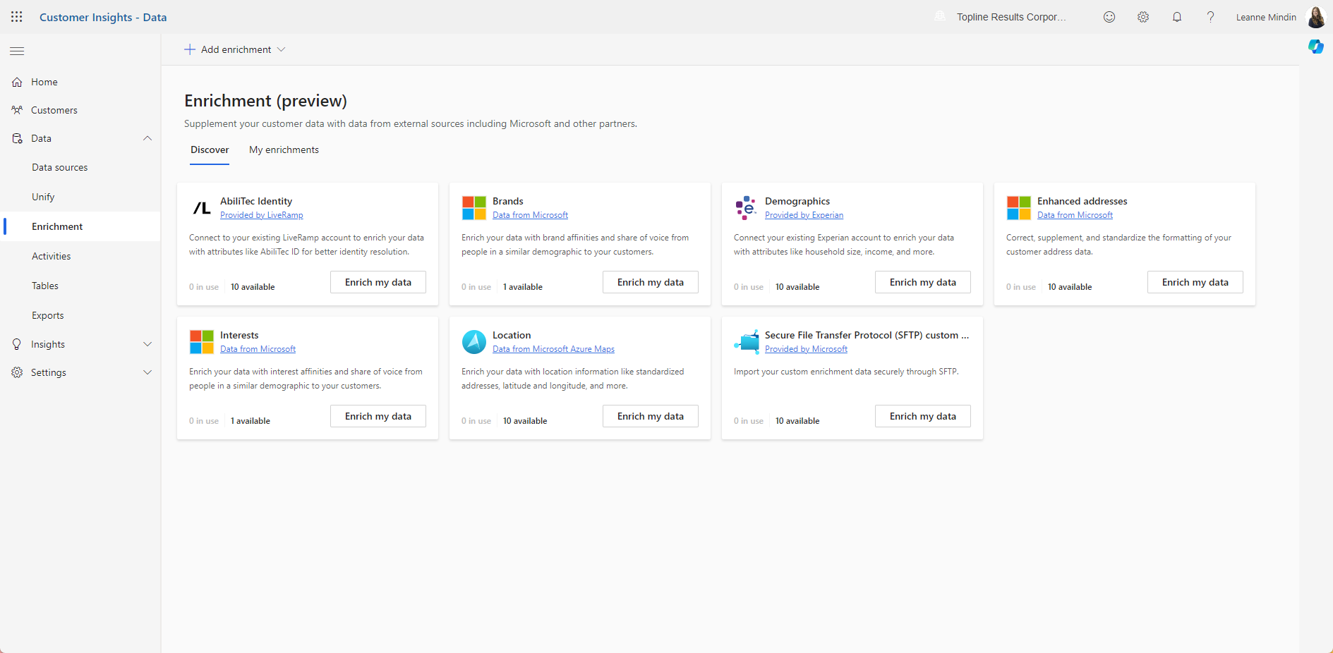
Task: Enrich my data for Interests
Action: (x=378, y=416)
